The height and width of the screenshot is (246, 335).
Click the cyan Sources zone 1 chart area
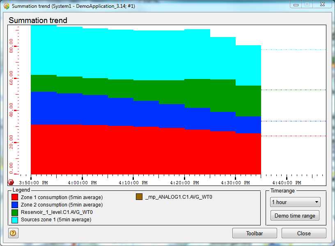(146, 53)
